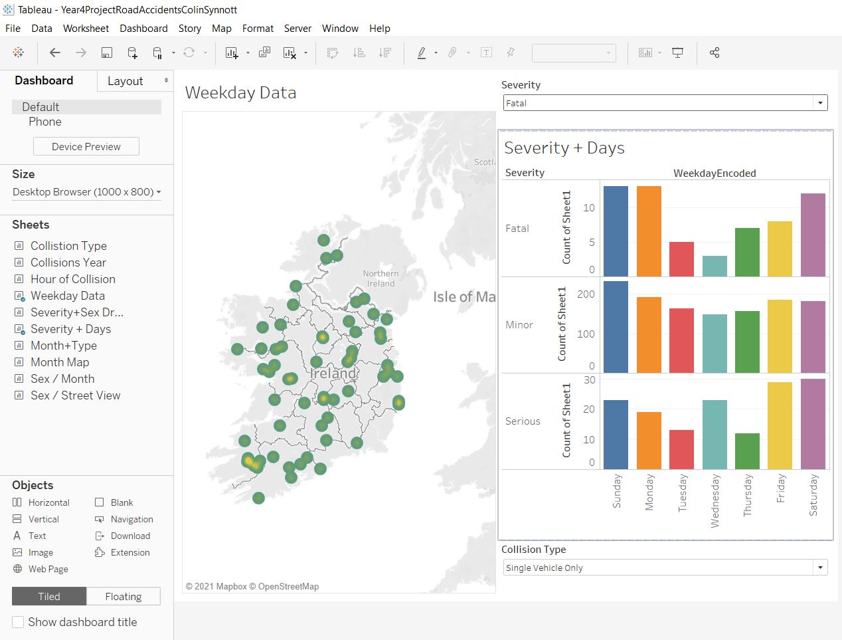Viewport: 842px width, 640px height.
Task: Open the Desktop Browser size dropdown
Action: click(86, 192)
